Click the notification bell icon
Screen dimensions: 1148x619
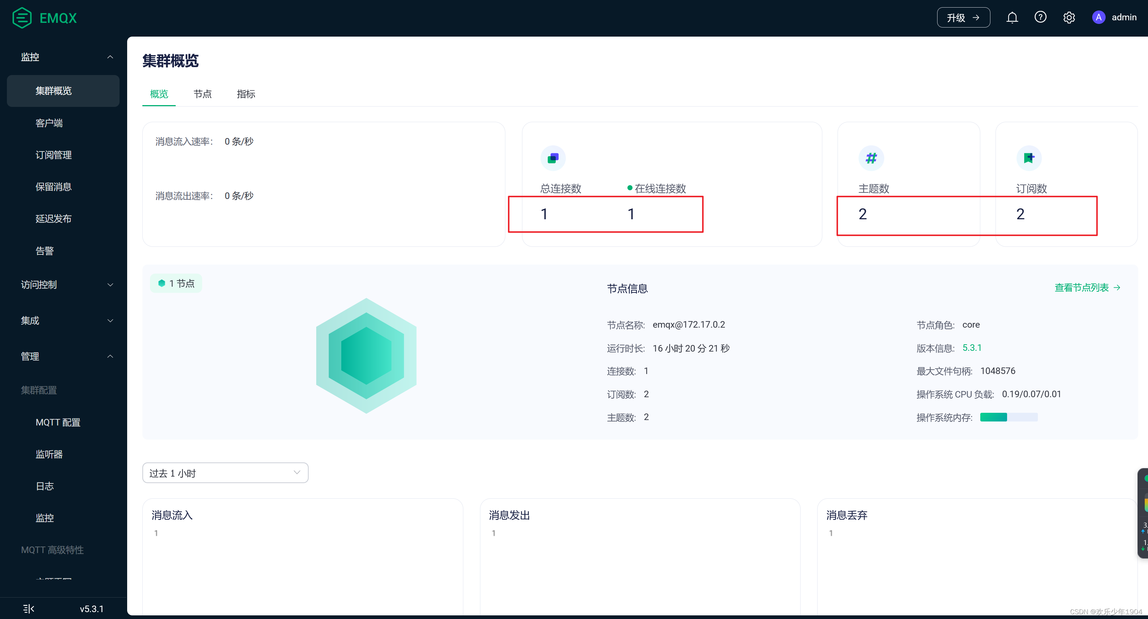(1012, 17)
